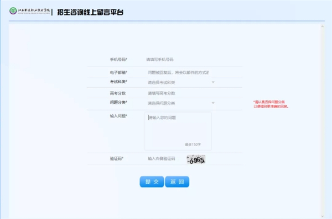Viewport: 332px width, 219px height.
Task: Click the 手机号码 field label
Action: [118, 60]
